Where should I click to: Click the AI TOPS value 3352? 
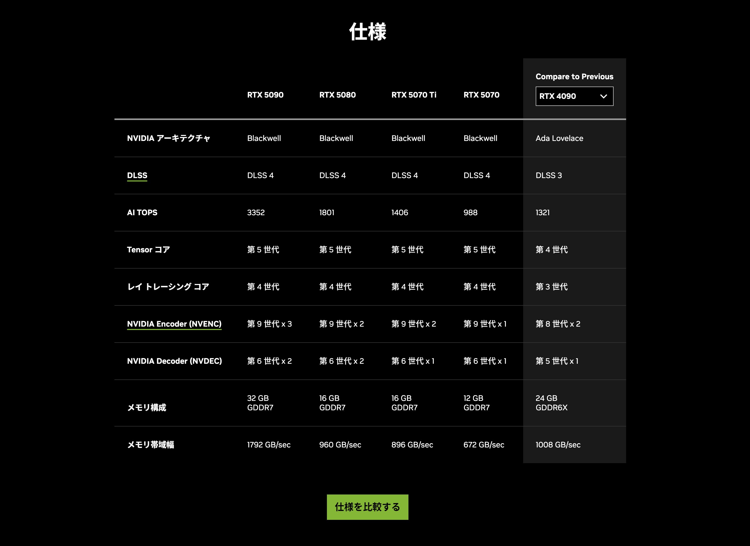click(x=256, y=212)
